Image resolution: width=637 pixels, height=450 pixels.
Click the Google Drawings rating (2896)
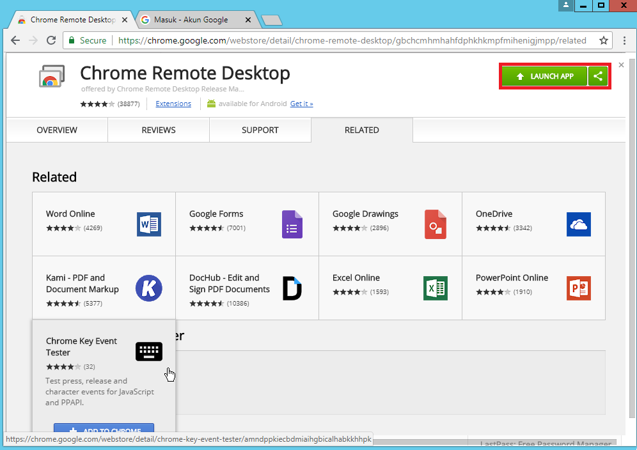coord(361,228)
